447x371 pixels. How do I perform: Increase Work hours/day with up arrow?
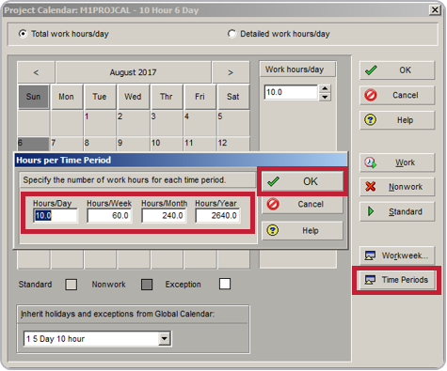pyautogui.click(x=325, y=88)
